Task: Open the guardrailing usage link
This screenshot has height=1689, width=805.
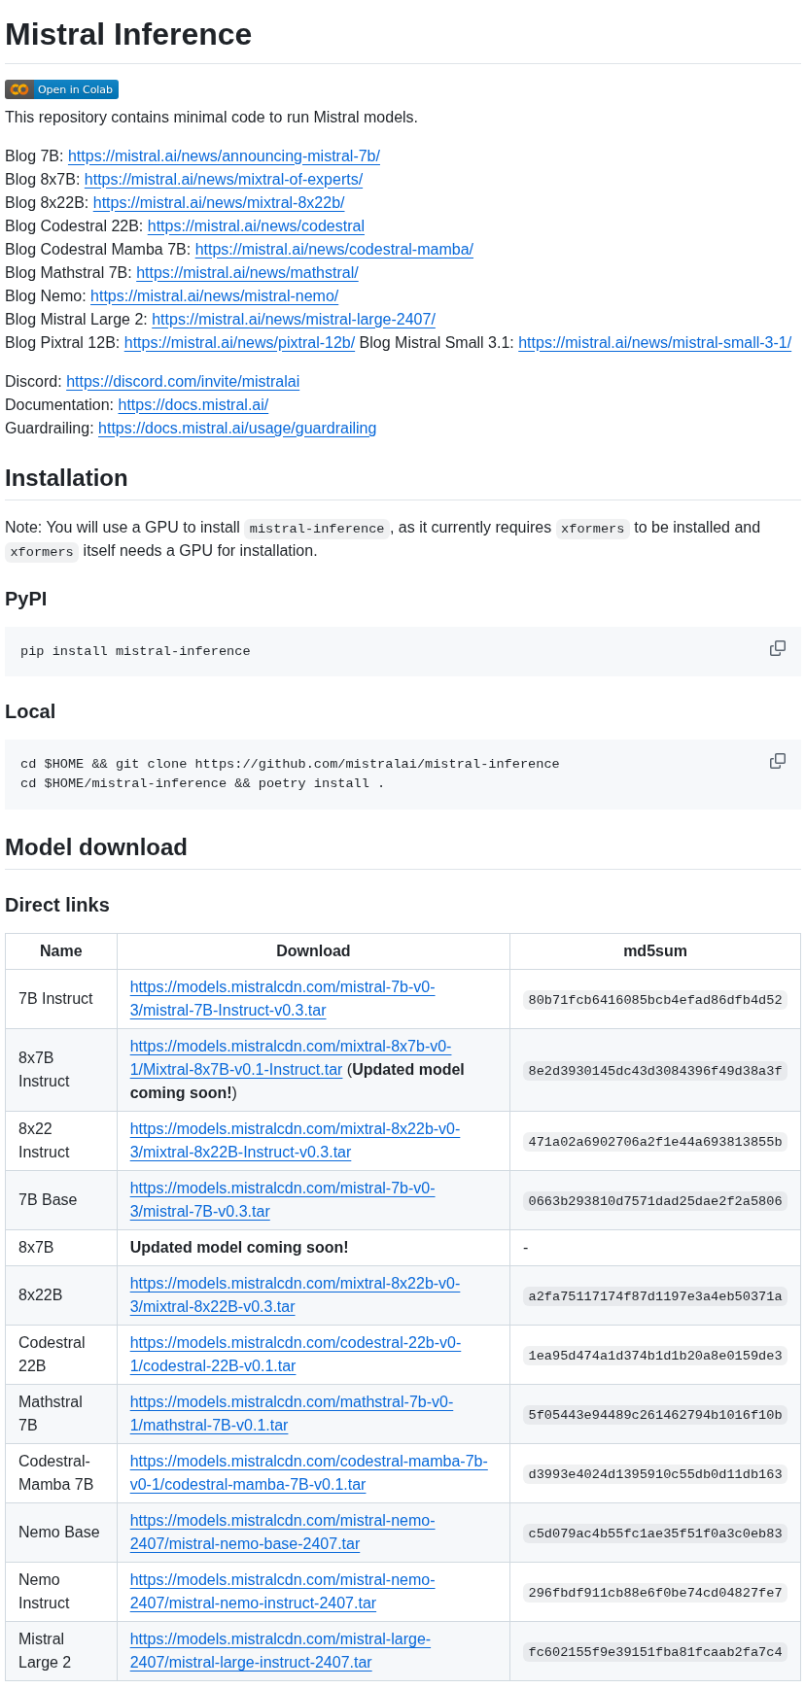Action: point(237,428)
